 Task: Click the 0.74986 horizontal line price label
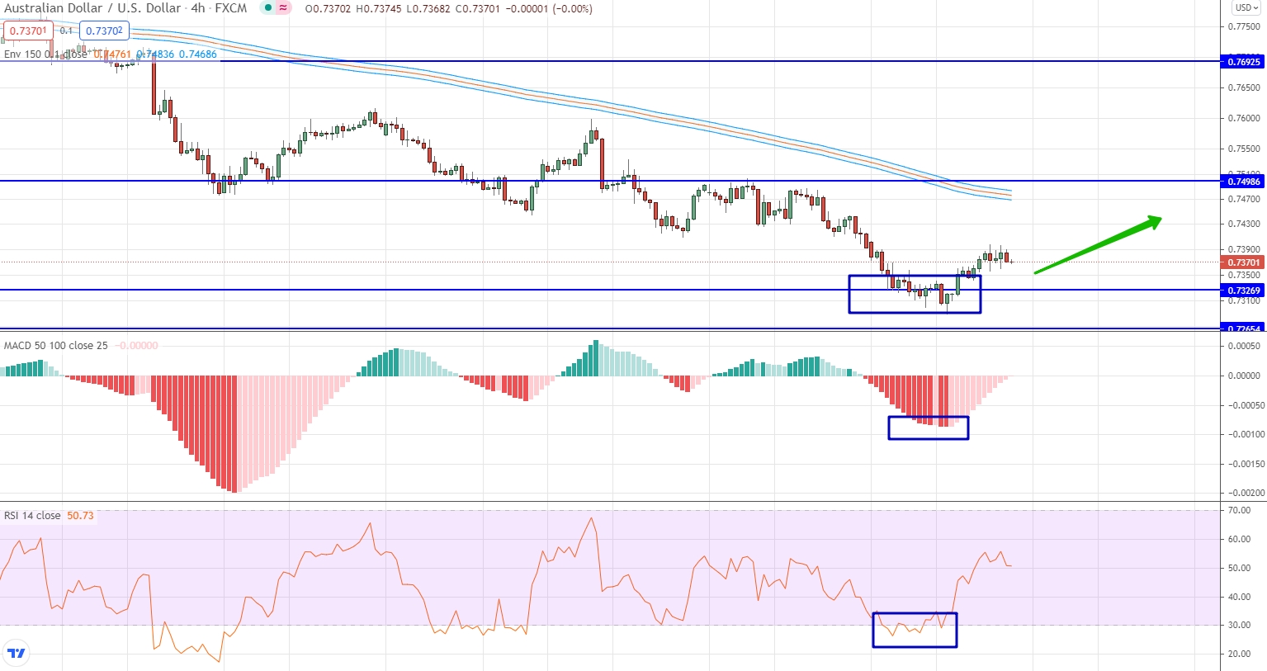[1242, 182]
